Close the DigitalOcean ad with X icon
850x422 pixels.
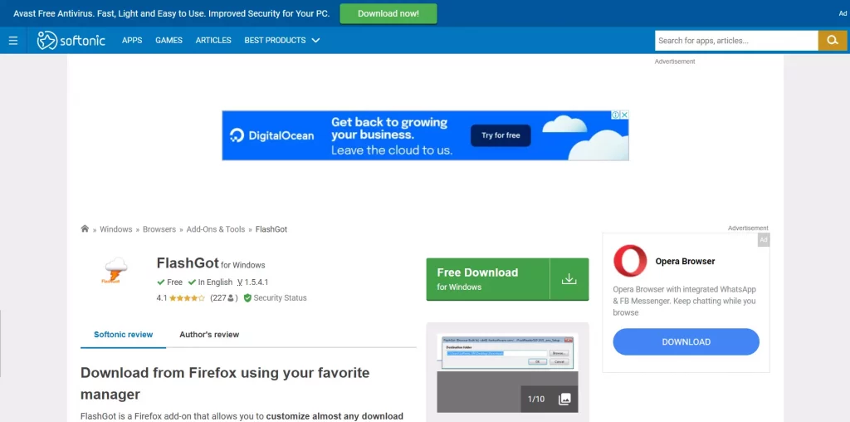click(624, 115)
